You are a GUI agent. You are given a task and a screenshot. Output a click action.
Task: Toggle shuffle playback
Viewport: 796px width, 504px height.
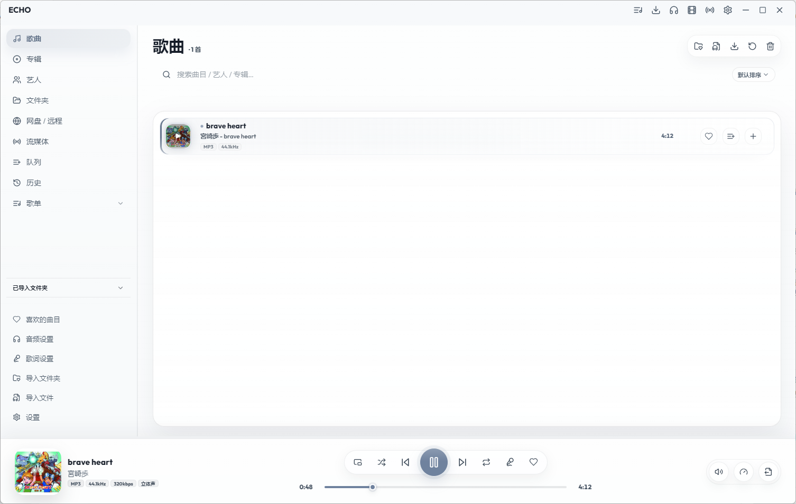point(382,462)
